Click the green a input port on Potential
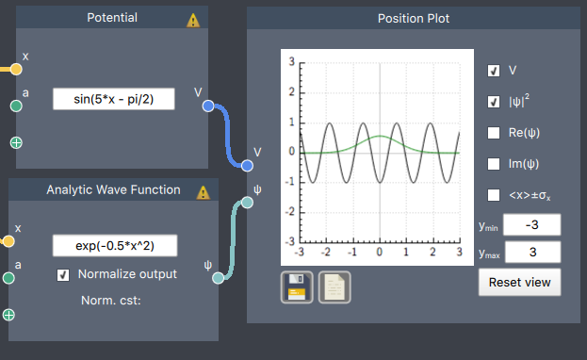 pos(16,106)
